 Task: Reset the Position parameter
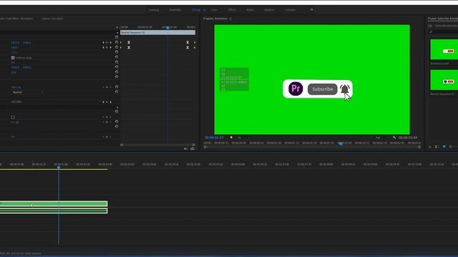117,42
